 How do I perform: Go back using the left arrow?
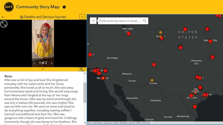coord(3,17)
